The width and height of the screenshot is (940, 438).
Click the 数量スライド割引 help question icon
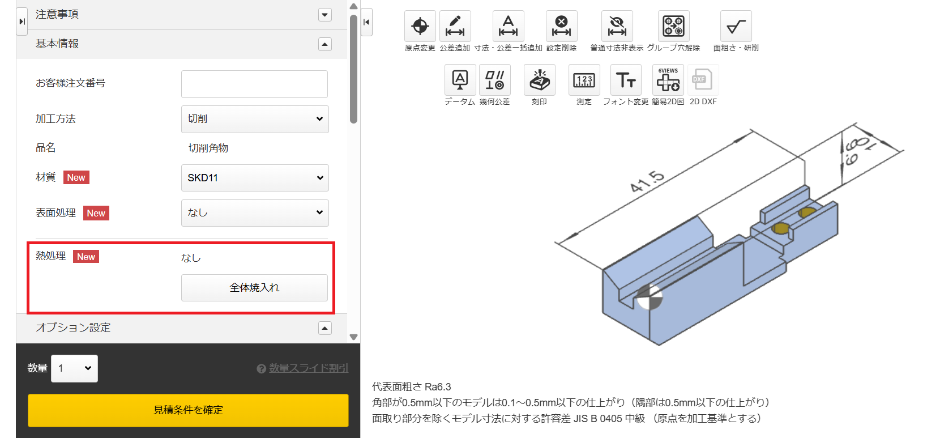point(261,369)
